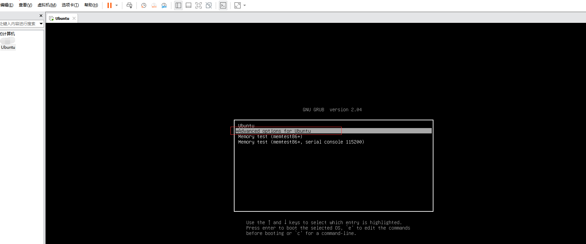The width and height of the screenshot is (586, 244).
Task: Open the power options dropdown beside pause
Action: 117,5
